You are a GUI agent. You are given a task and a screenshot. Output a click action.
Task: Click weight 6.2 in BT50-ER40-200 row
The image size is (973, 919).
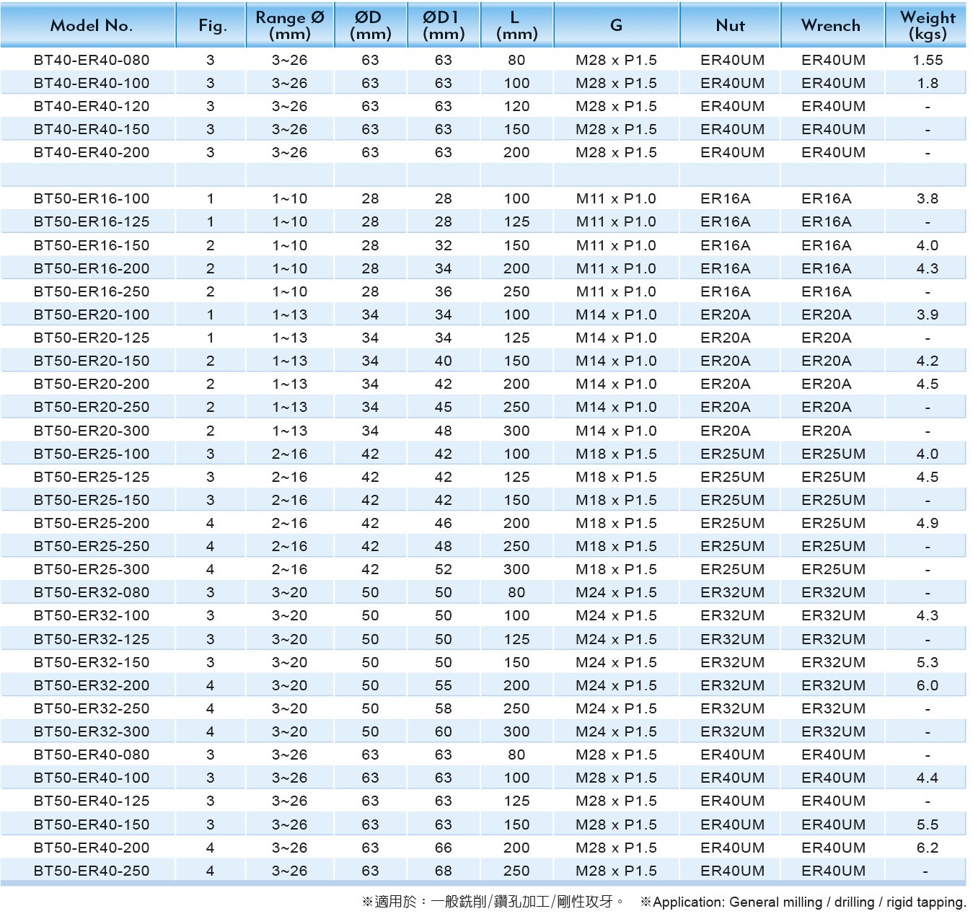pyautogui.click(x=928, y=848)
